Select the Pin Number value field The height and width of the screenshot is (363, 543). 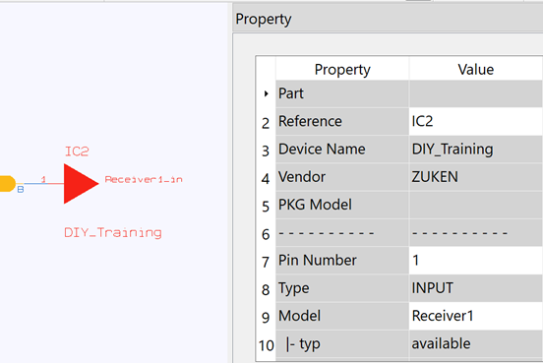[x=475, y=261]
